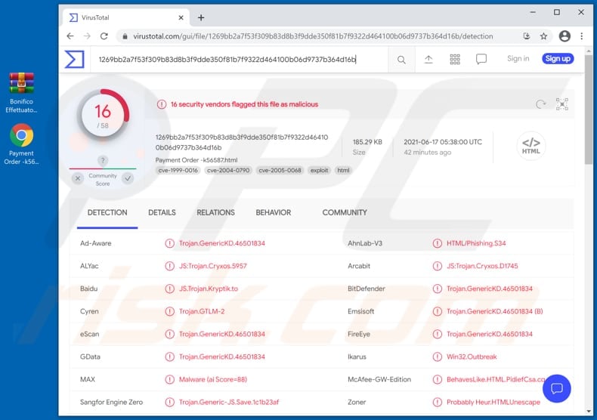Click the GData vendor name

click(90, 357)
